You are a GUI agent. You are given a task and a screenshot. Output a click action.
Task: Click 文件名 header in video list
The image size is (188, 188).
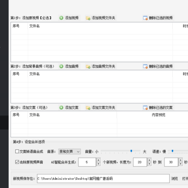(34, 26)
